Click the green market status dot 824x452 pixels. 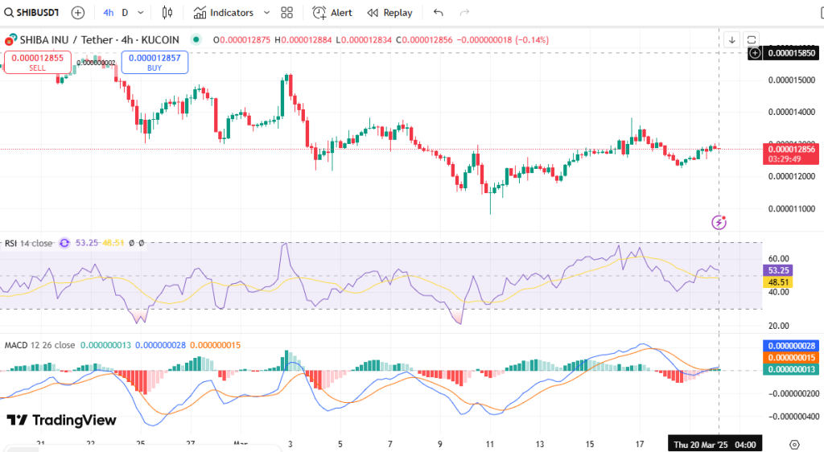tap(196, 39)
